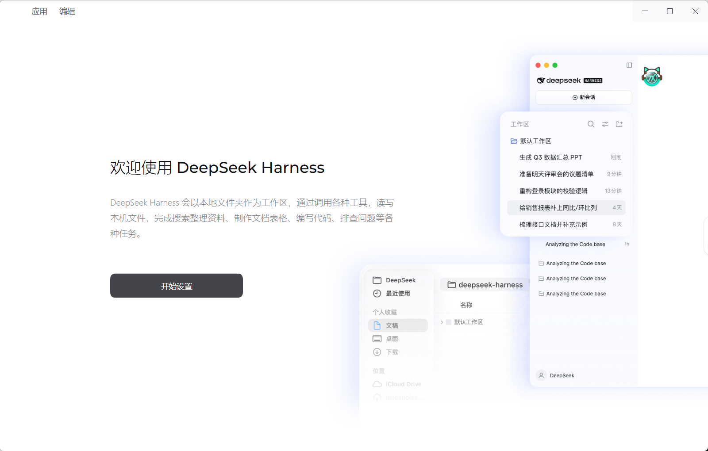This screenshot has width=708, height=451.
Task: Open the 应用 menu
Action: 39,11
